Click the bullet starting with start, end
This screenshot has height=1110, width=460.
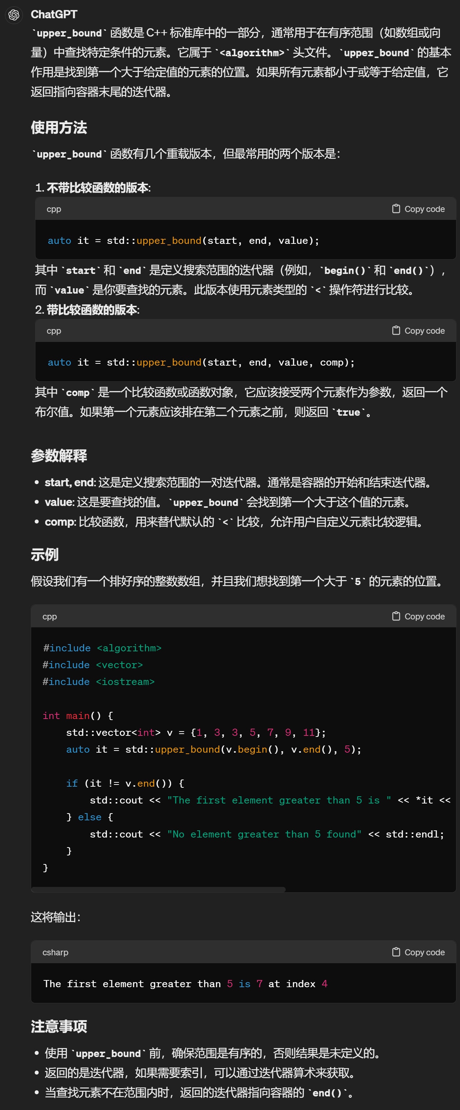239,483
